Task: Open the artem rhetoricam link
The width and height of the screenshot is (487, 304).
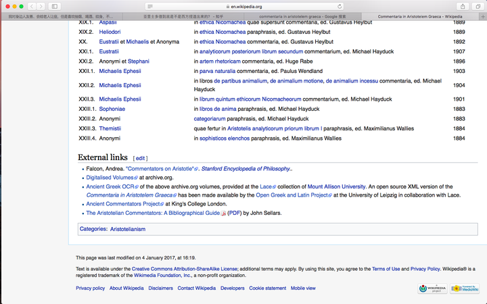Action: coord(220,61)
